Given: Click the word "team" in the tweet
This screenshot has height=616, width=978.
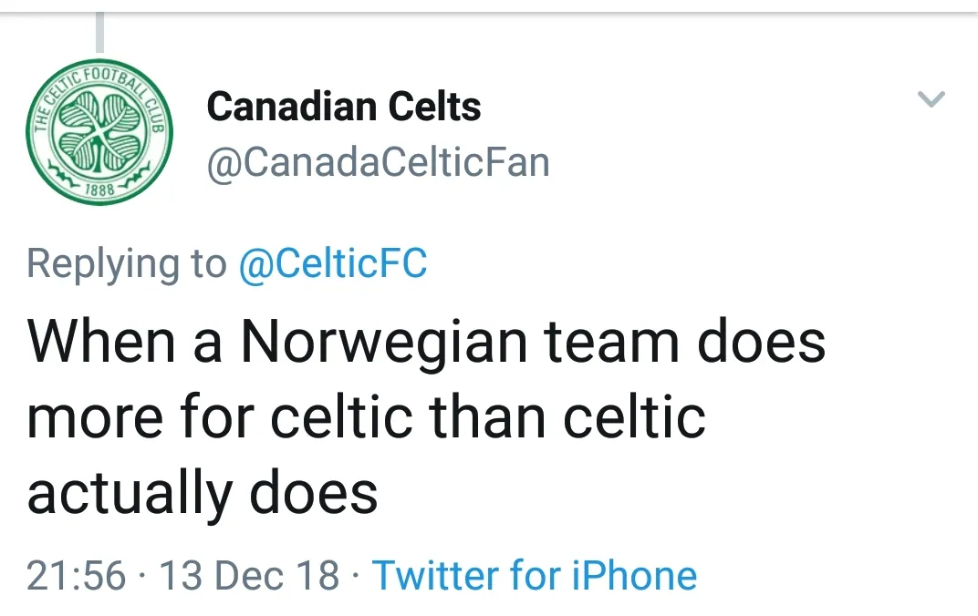Looking at the screenshot, I should [612, 342].
